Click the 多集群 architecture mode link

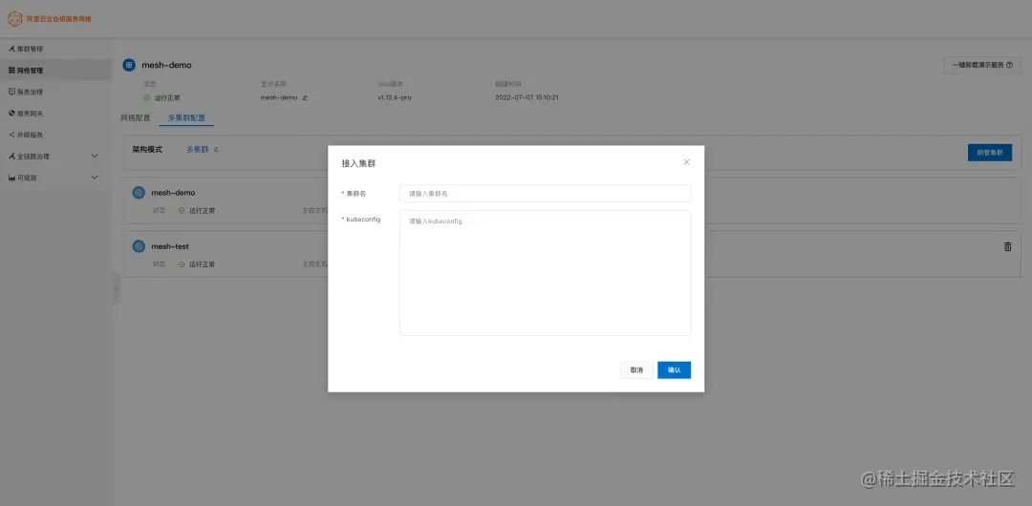198,149
